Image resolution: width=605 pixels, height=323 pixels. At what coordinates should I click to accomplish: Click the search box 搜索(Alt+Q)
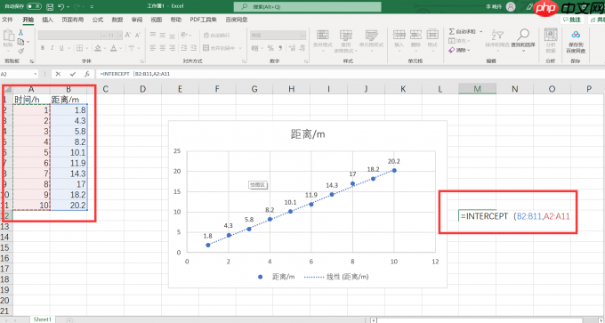click(x=307, y=7)
